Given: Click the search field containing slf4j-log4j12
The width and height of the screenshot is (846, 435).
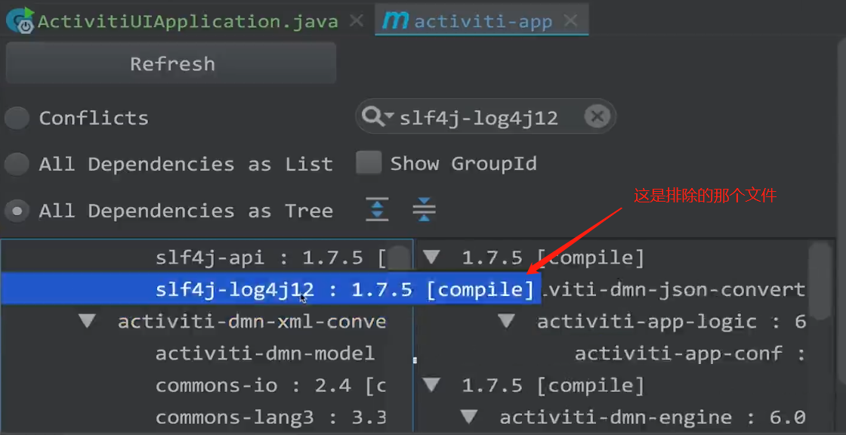Looking at the screenshot, I should pos(486,116).
